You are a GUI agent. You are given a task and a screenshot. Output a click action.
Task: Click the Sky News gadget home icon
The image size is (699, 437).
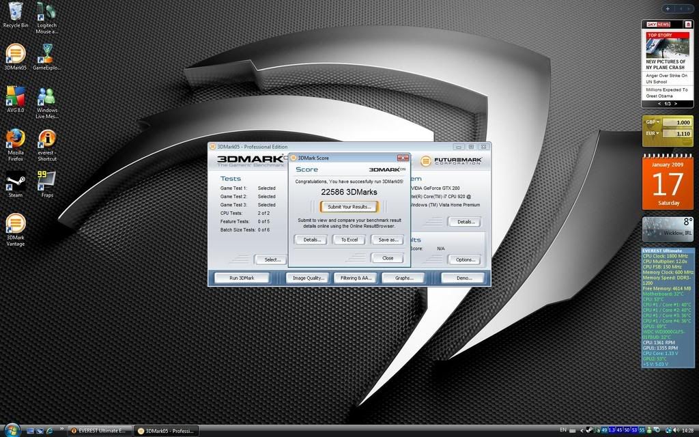click(688, 24)
